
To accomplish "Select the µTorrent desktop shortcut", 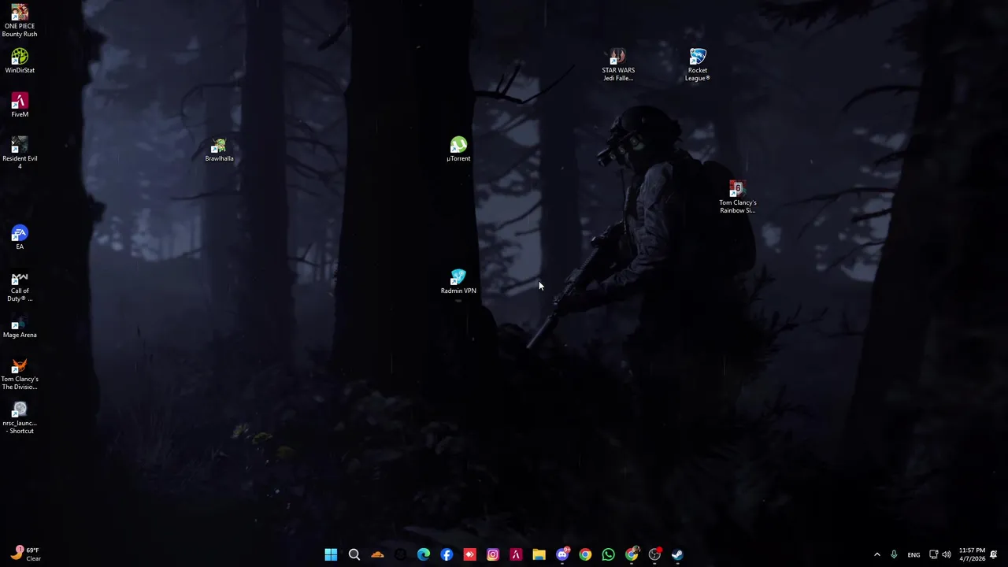I will 458,150.
